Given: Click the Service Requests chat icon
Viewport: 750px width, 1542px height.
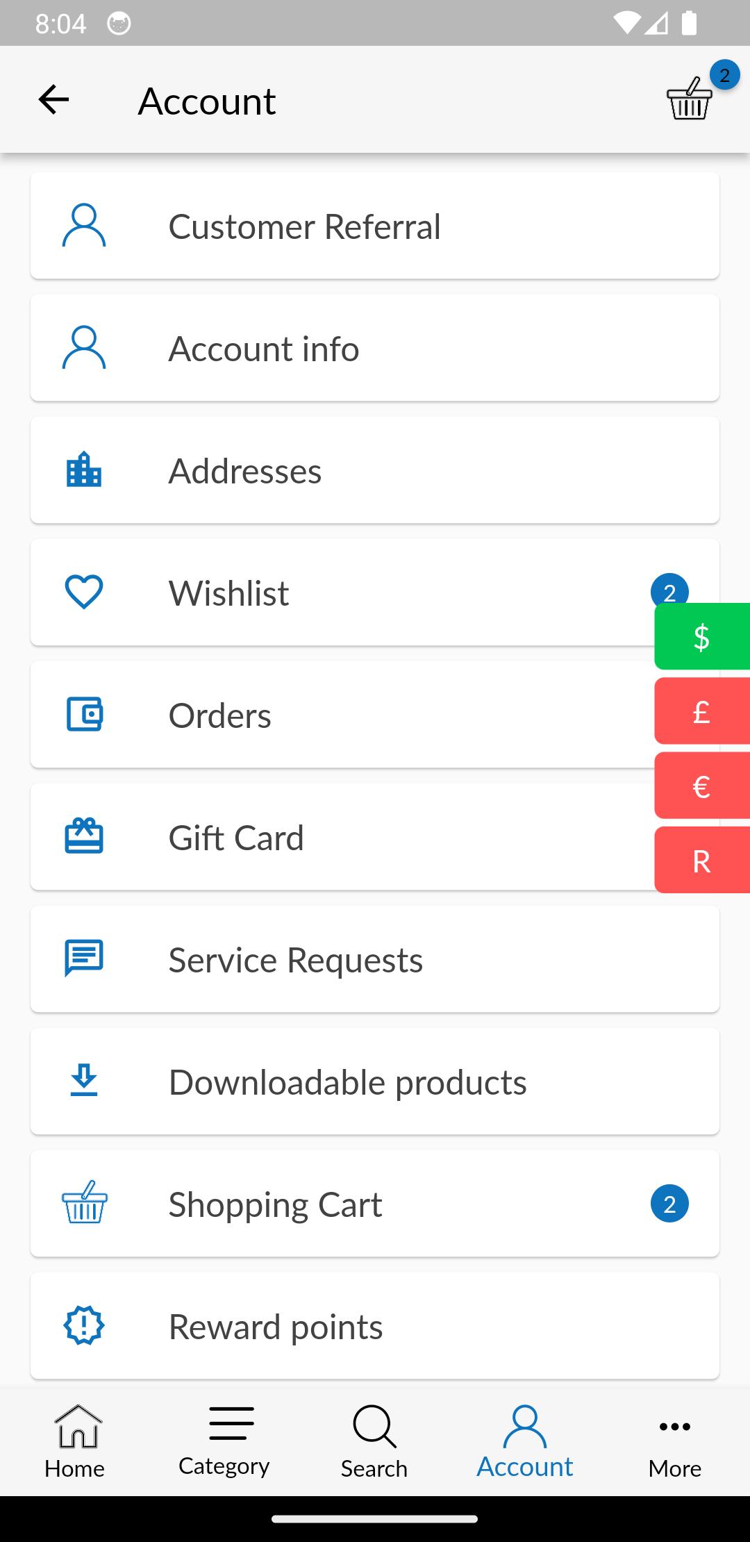Looking at the screenshot, I should click(x=84, y=959).
